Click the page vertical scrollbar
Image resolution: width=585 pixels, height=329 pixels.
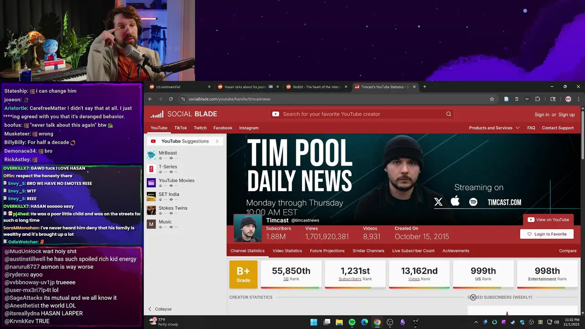click(x=582, y=135)
